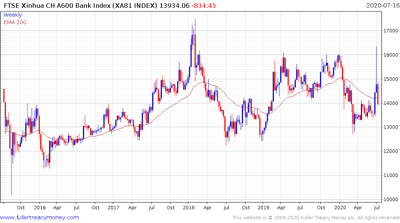Click the 2017 year label on time axis
Viewport: 400px width, 223px height.
113,207
